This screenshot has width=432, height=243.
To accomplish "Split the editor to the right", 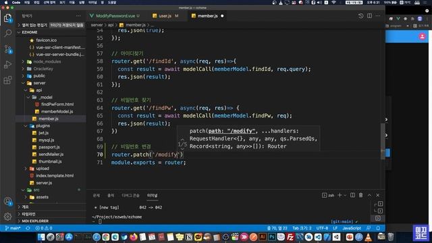I will 369,16.
